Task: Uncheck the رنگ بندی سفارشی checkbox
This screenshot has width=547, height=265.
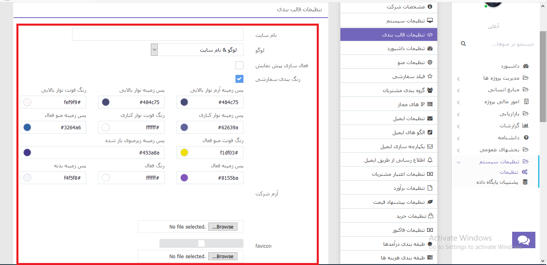Action: click(x=239, y=79)
